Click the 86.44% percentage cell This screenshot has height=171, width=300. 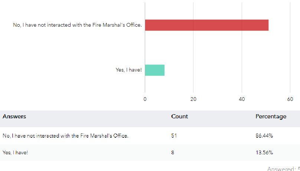264,136
